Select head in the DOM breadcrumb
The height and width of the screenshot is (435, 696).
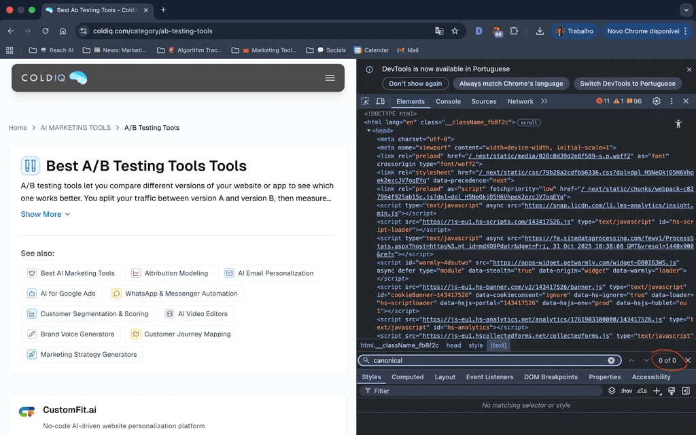pyautogui.click(x=453, y=345)
